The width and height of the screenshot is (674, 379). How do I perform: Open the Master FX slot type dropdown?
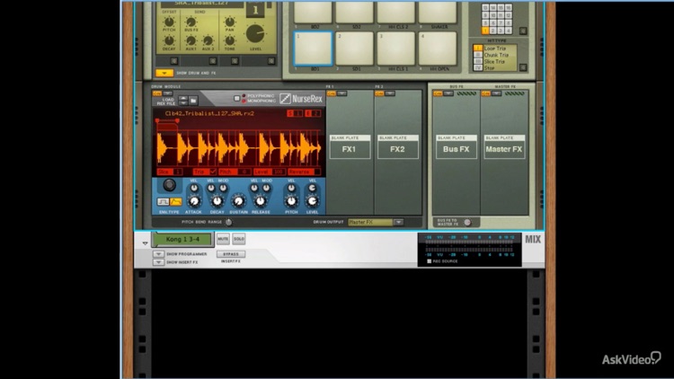click(496, 93)
